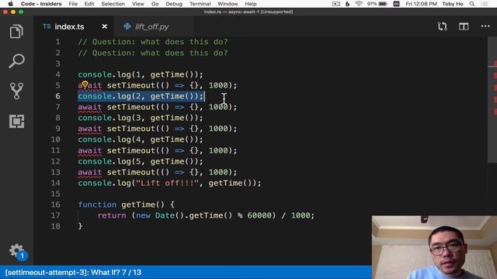Click the lightbulb quick fix on line 5

85,84
